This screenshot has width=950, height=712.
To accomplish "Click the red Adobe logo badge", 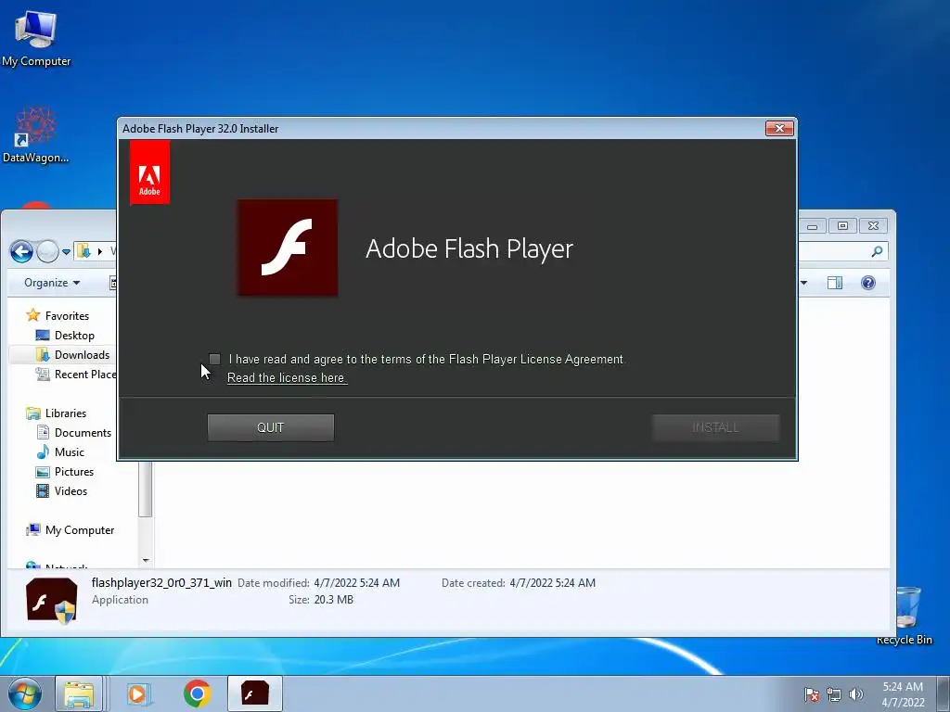I will coord(149,172).
